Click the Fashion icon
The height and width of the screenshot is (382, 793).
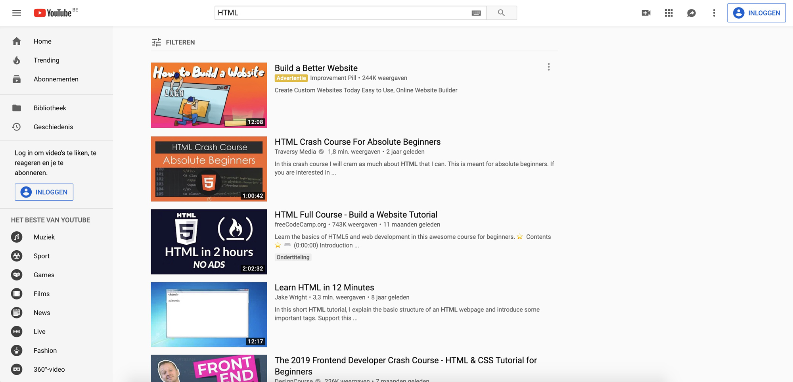point(17,351)
